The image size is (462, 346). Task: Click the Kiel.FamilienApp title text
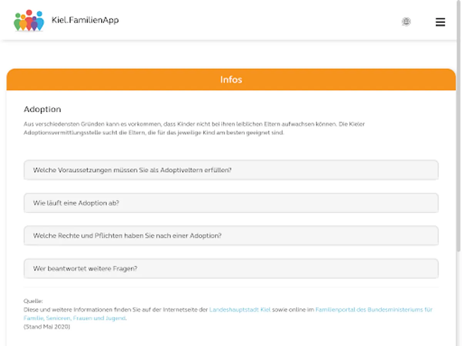click(85, 20)
